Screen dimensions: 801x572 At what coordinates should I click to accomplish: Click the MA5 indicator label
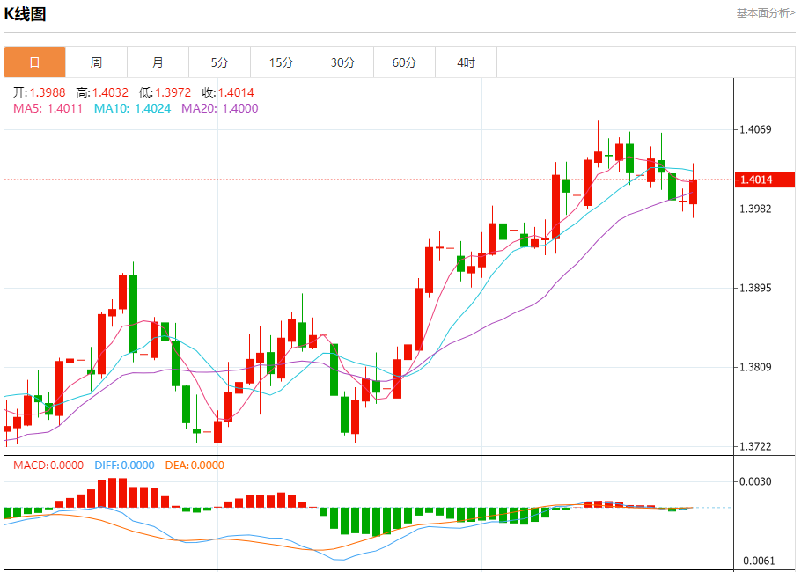click(x=48, y=108)
